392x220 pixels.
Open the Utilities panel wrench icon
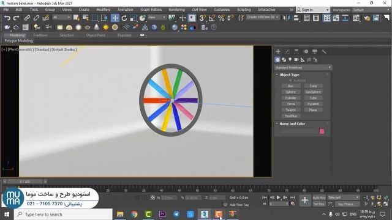[x=324, y=51]
